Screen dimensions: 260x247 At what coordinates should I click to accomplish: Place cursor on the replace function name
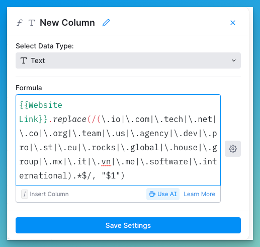(69, 119)
